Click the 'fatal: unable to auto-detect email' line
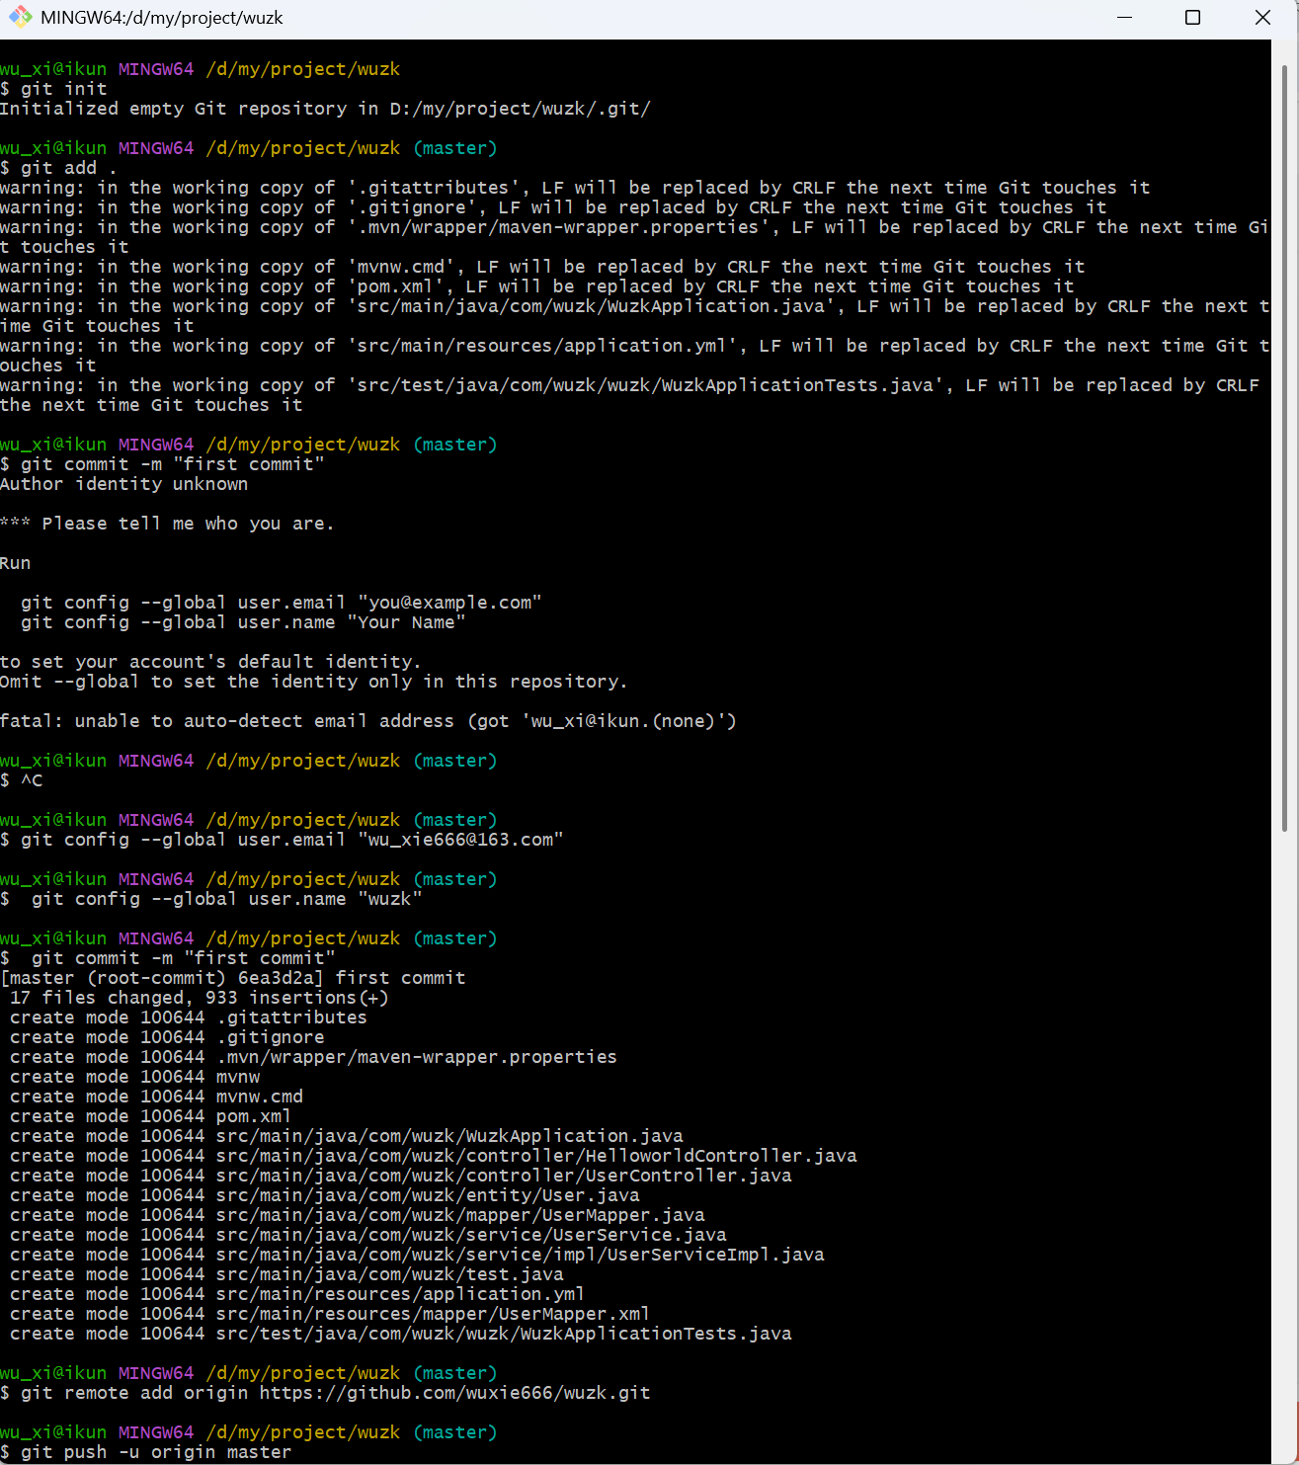This screenshot has height=1465, width=1299. click(368, 721)
